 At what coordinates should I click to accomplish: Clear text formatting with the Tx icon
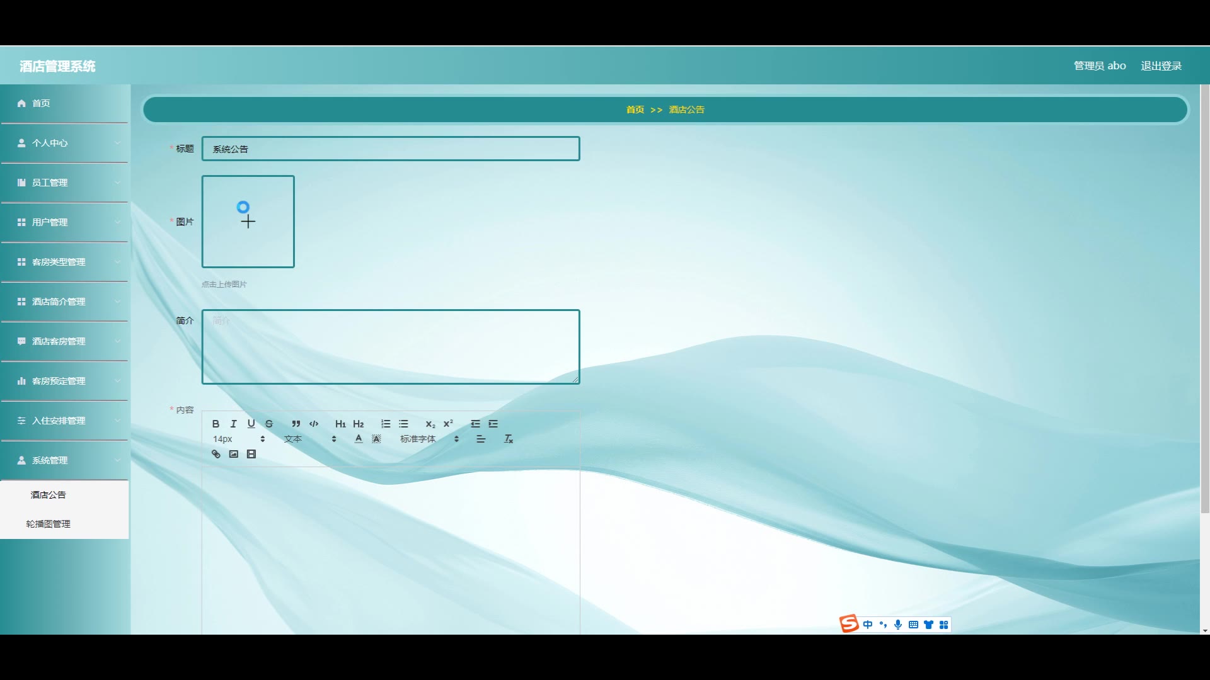(508, 439)
